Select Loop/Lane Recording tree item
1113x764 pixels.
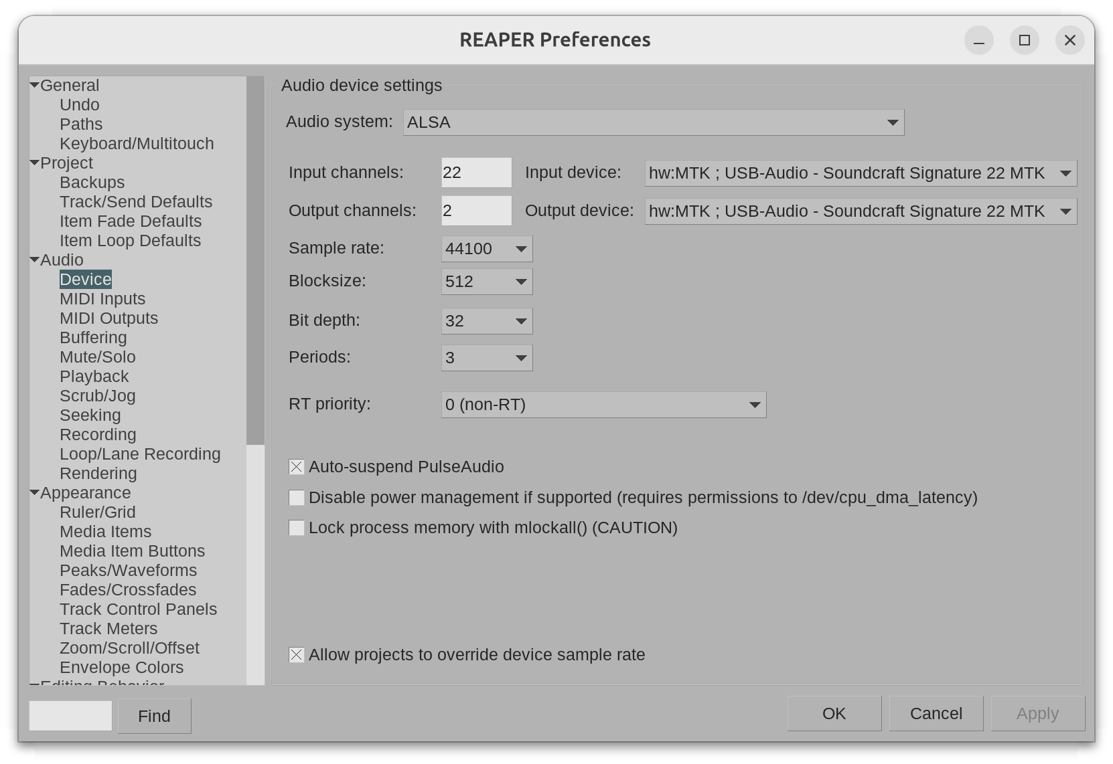point(140,454)
